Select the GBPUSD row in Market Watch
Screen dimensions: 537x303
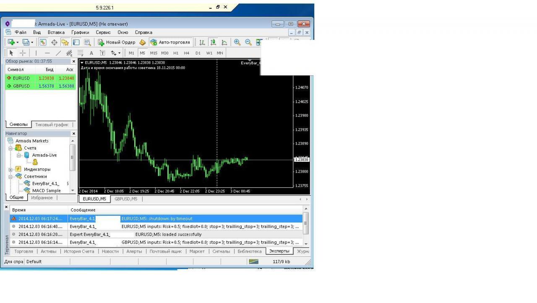click(40, 86)
